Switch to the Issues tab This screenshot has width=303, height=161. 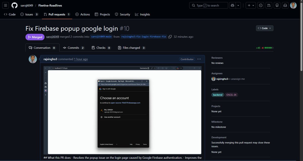click(29, 14)
